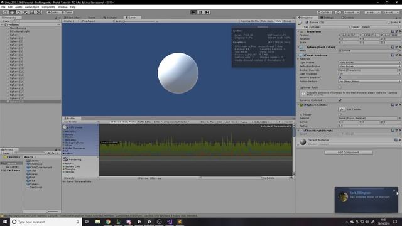Toggle the Sphere object active checkbox
Screen dimensions: 402x226
tap(307, 23)
